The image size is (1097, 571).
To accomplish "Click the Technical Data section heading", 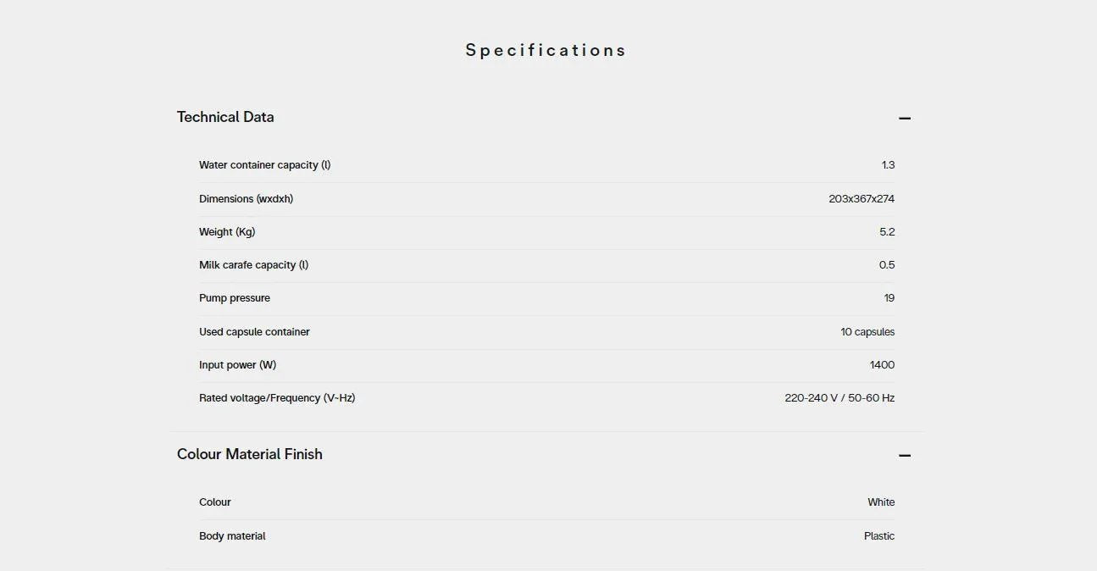I will pos(225,117).
